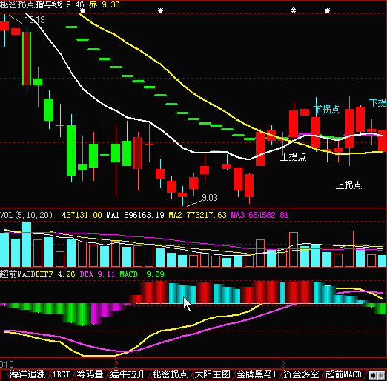Click the rightmost star marker at chart top

pyautogui.click(x=327, y=10)
